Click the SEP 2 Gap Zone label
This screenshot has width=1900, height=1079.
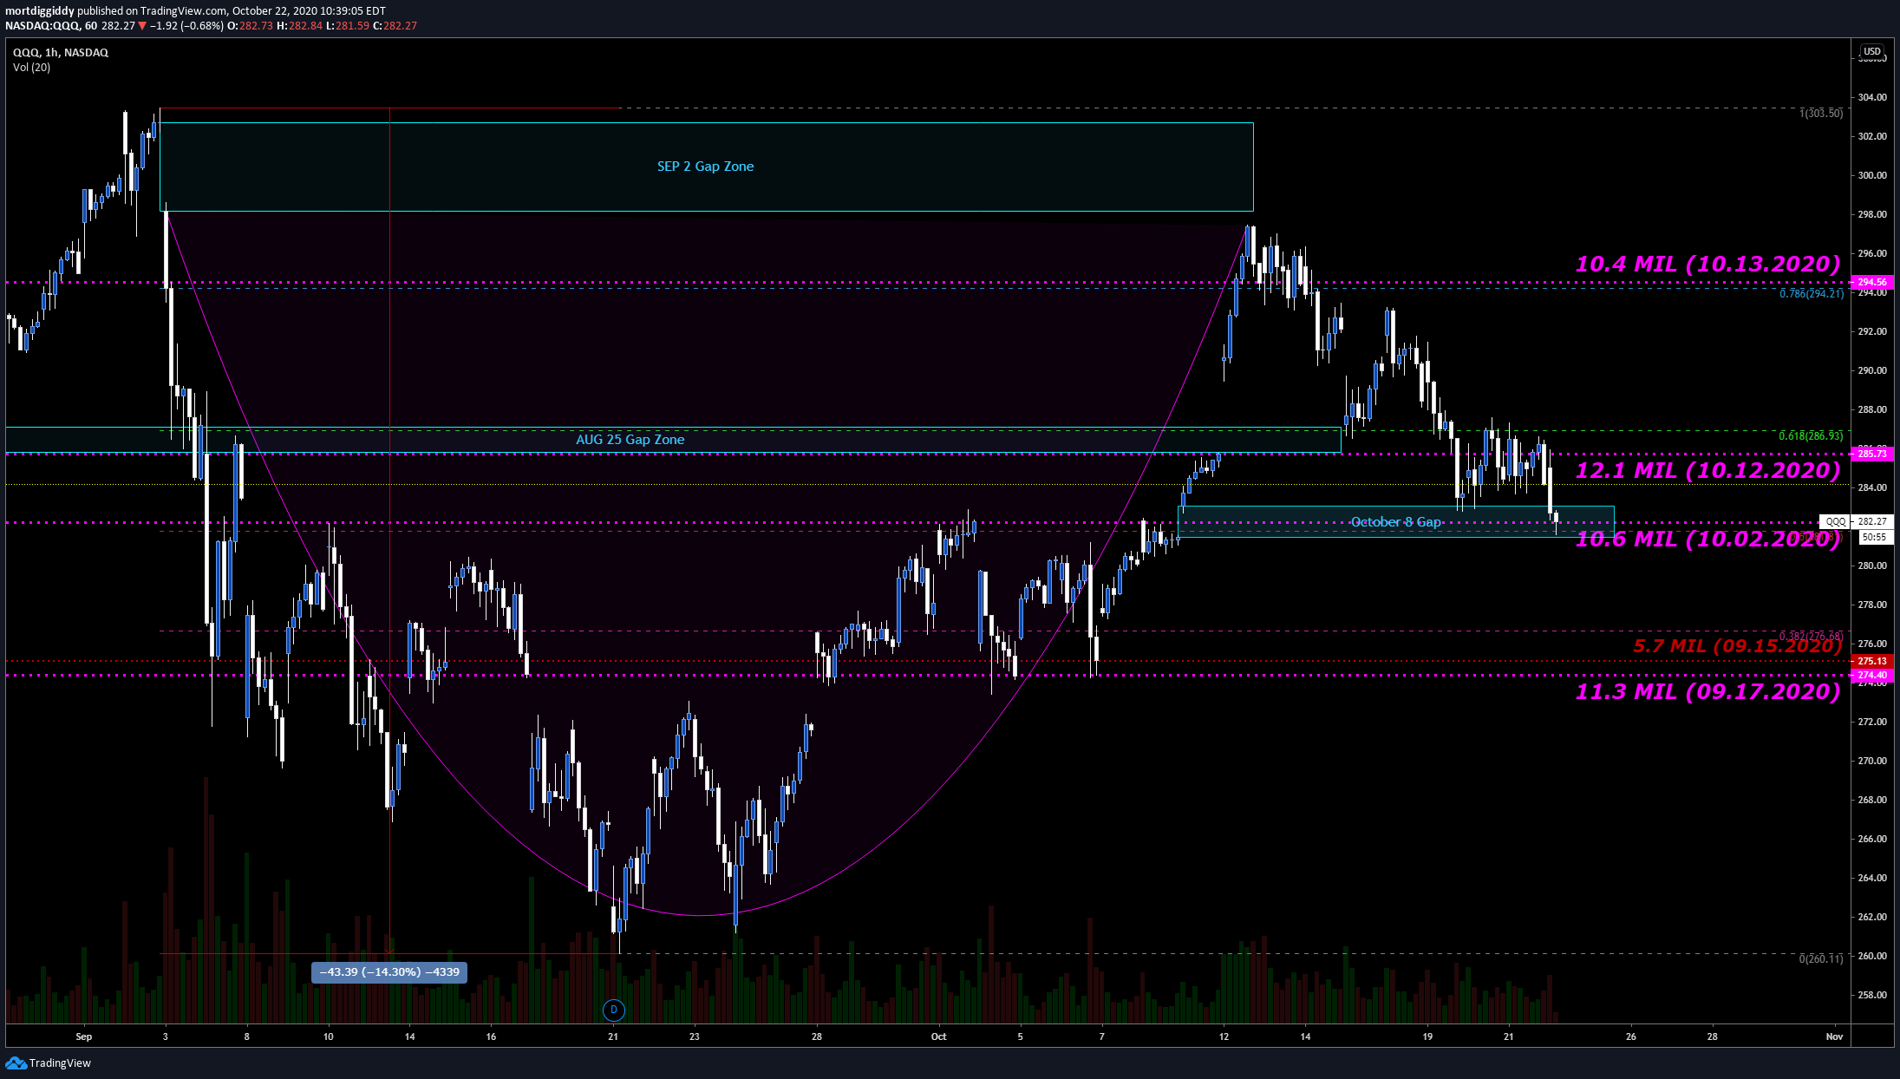coord(705,167)
